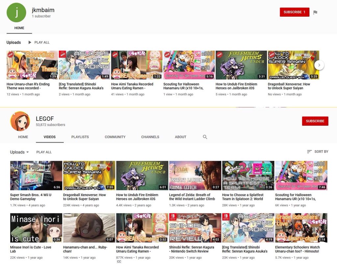This screenshot has height=264, width=337.
Task: Open the Hanamaru plush 0:07 thumbnail
Action: pos(89,228)
